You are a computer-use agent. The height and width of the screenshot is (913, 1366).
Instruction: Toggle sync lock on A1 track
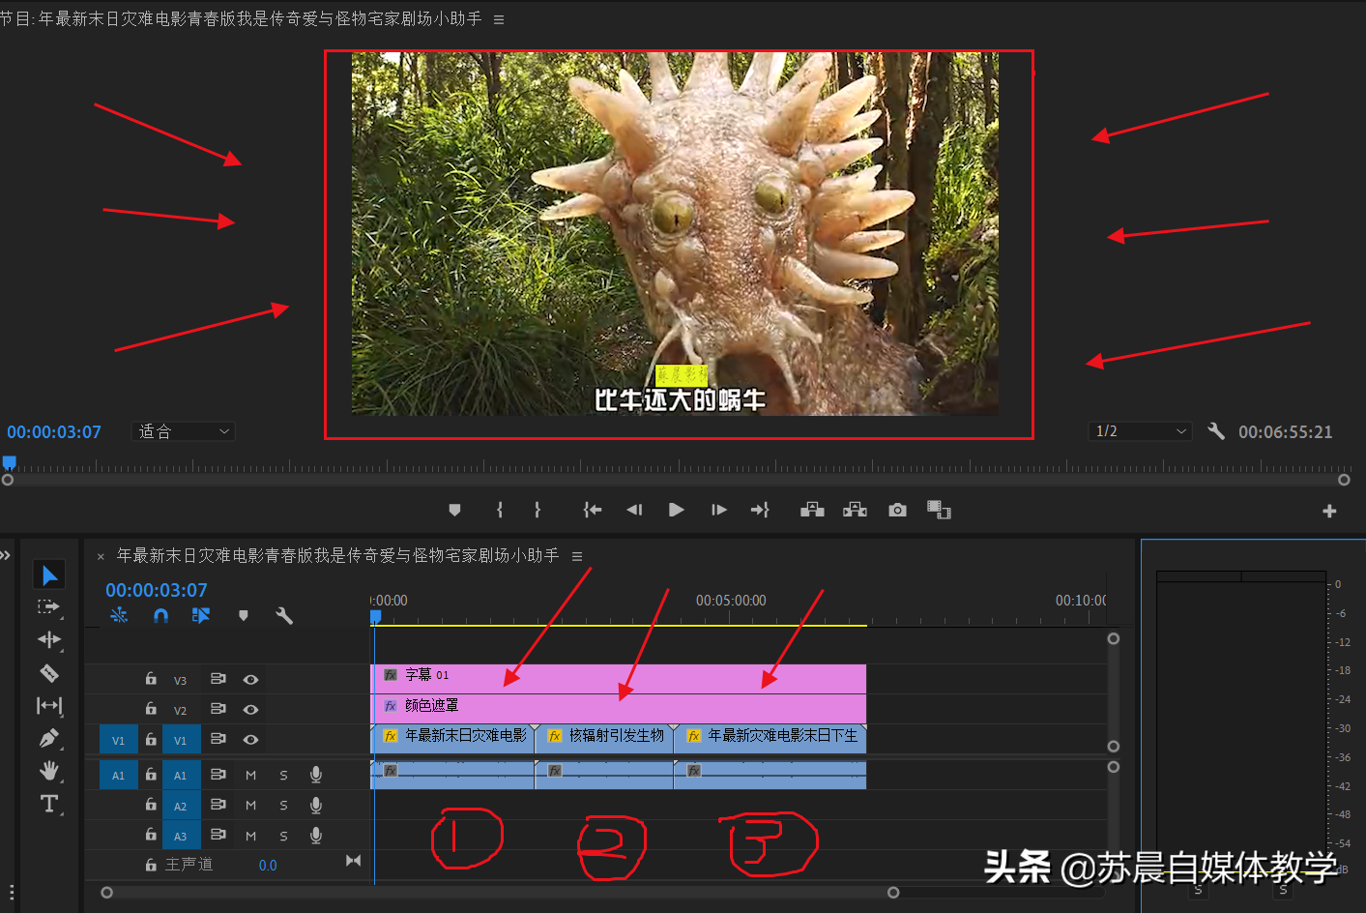pos(218,775)
